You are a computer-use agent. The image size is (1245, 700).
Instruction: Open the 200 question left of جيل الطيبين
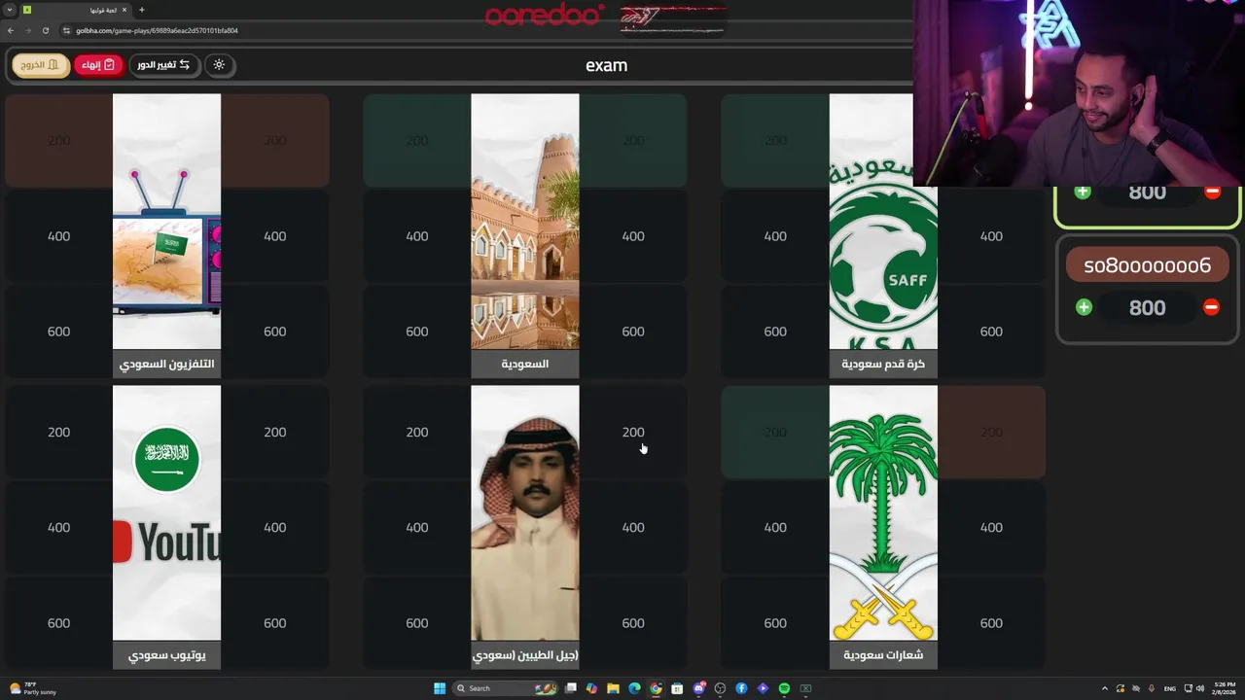click(416, 433)
